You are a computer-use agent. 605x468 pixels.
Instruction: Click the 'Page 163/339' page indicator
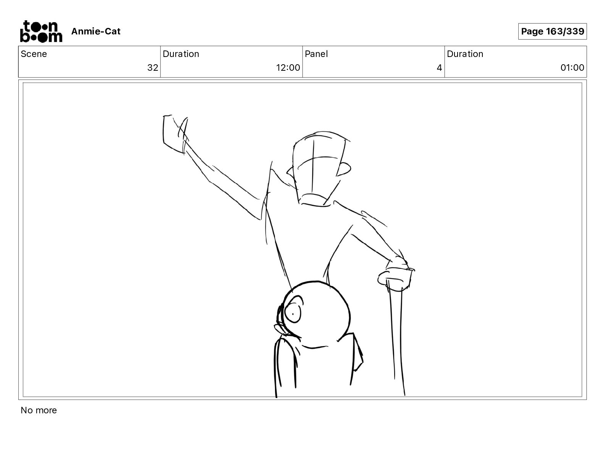[x=552, y=31]
